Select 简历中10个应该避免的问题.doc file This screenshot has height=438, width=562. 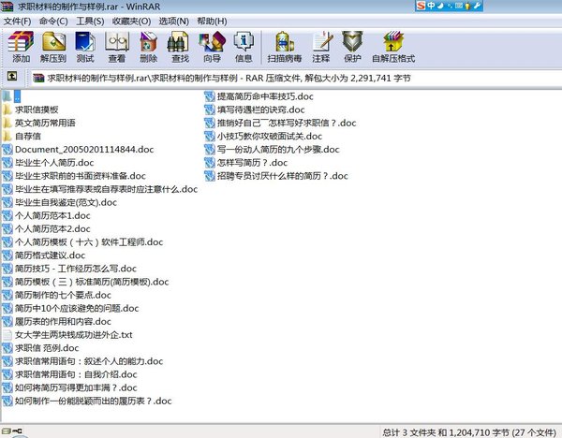70,308
